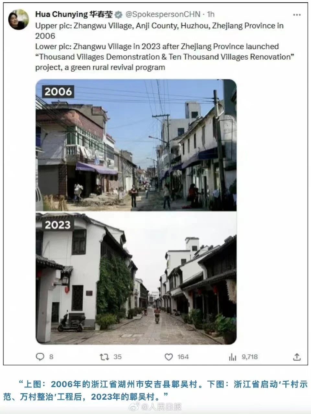Image resolution: width=311 pixels, height=414 pixels.
Task: Open the three-dot more options menu
Action: point(297,15)
